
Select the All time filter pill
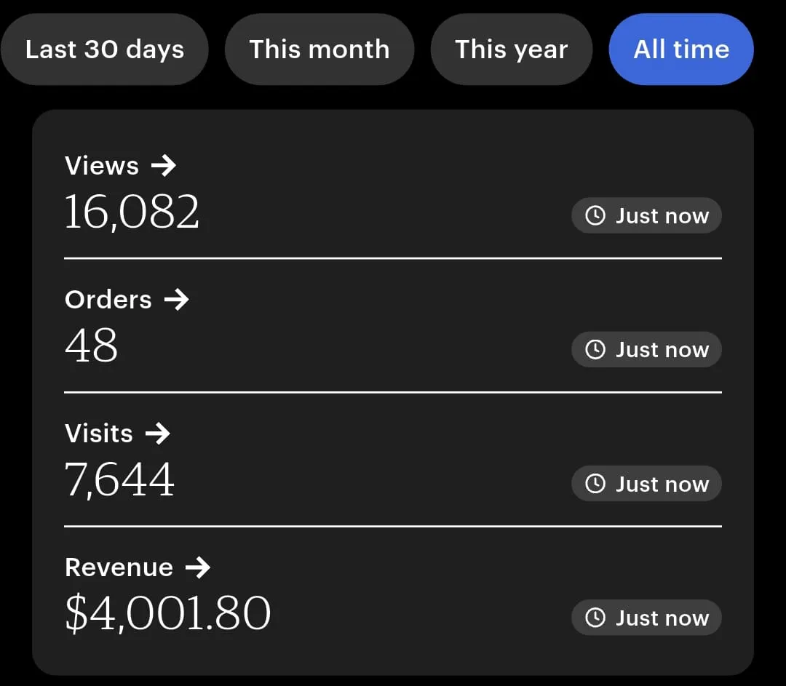681,49
